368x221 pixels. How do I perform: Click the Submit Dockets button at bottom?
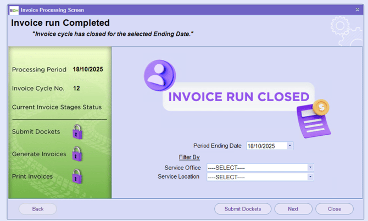click(243, 209)
